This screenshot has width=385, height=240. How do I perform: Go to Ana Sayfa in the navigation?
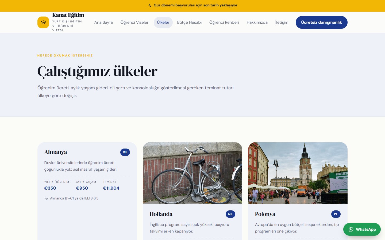[103, 22]
